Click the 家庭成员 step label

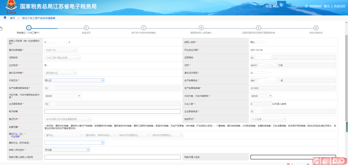(x=86, y=33)
